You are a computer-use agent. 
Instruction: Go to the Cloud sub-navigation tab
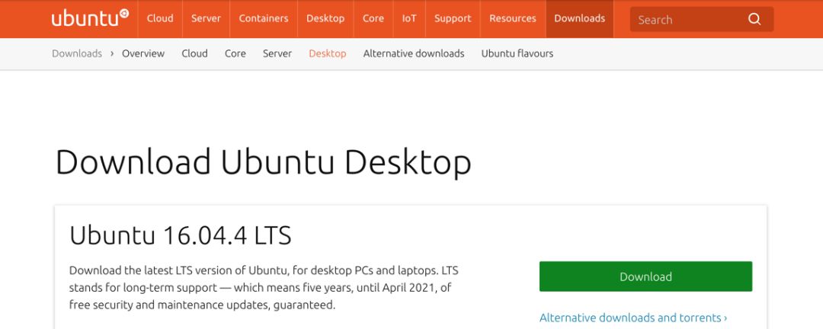point(195,53)
